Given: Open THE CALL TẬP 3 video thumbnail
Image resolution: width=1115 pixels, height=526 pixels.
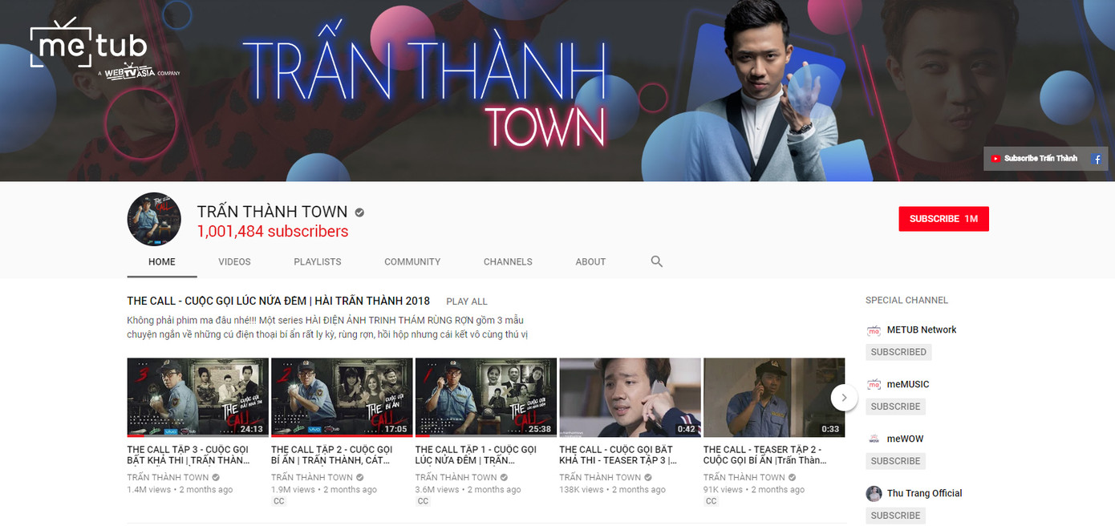Looking at the screenshot, I should pyautogui.click(x=197, y=397).
